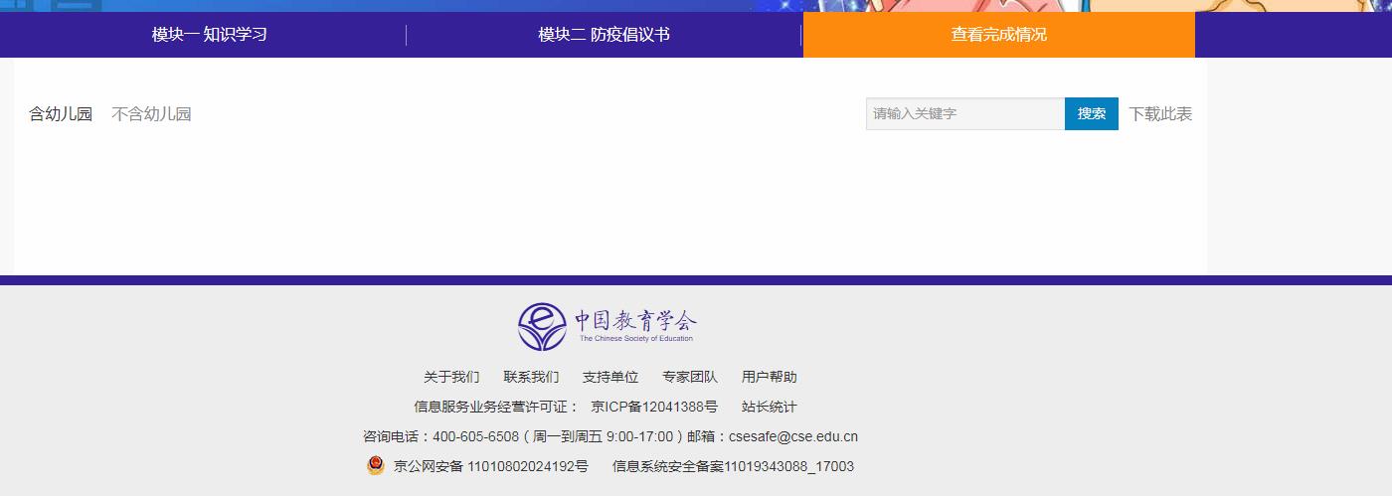This screenshot has height=496, width=1392.
Task: Click the keyword search input field
Action: (964, 114)
